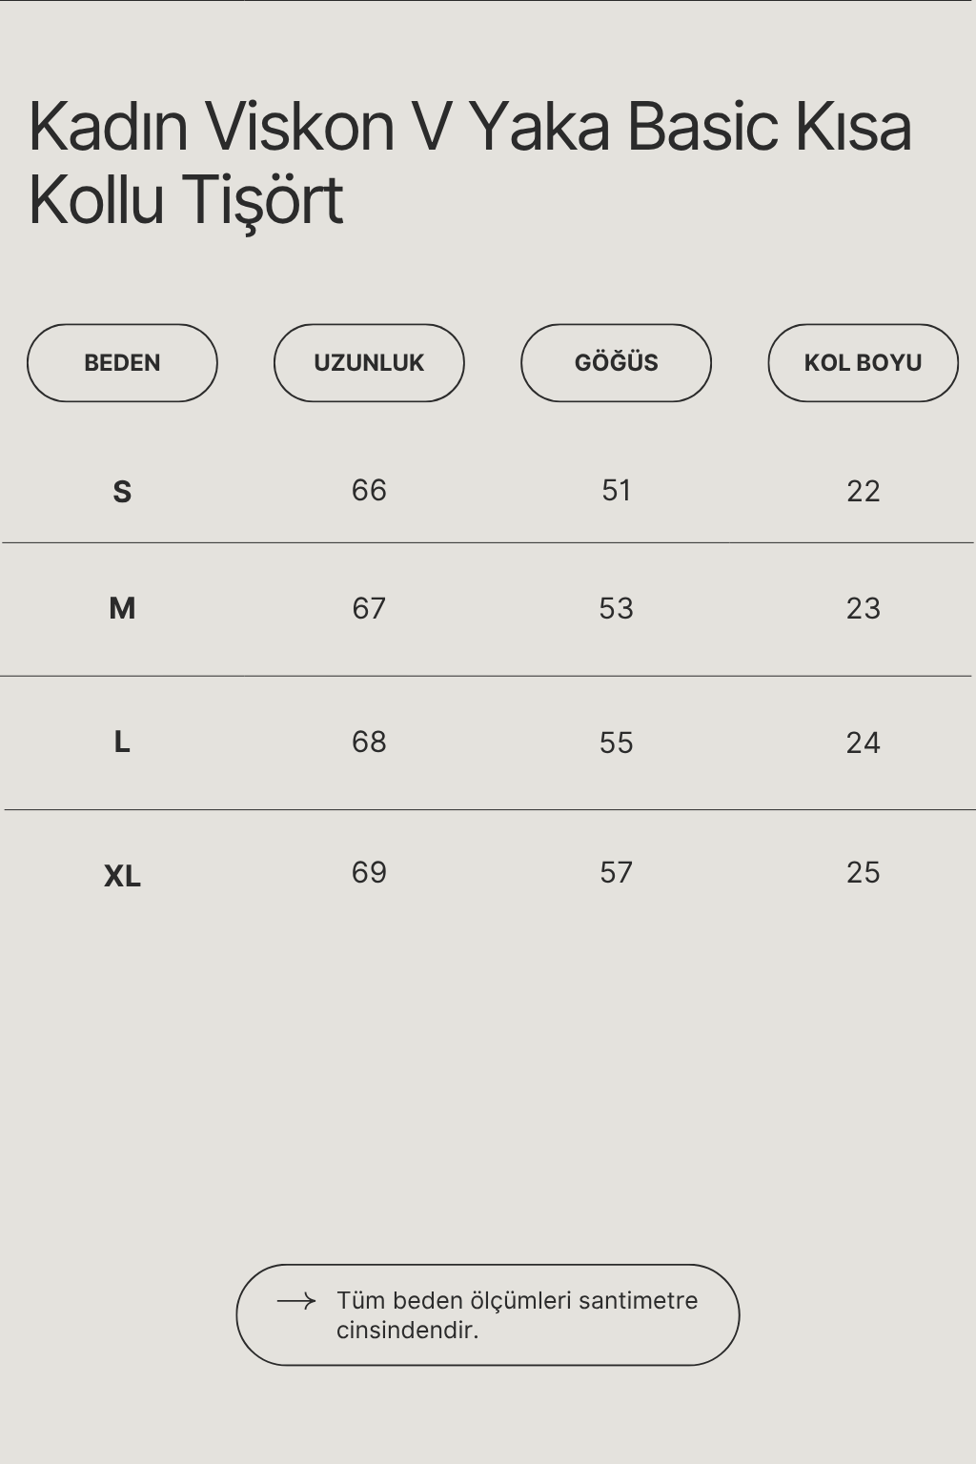Select the M size row label
Image resolution: width=976 pixels, height=1464 pixels.
point(122,608)
